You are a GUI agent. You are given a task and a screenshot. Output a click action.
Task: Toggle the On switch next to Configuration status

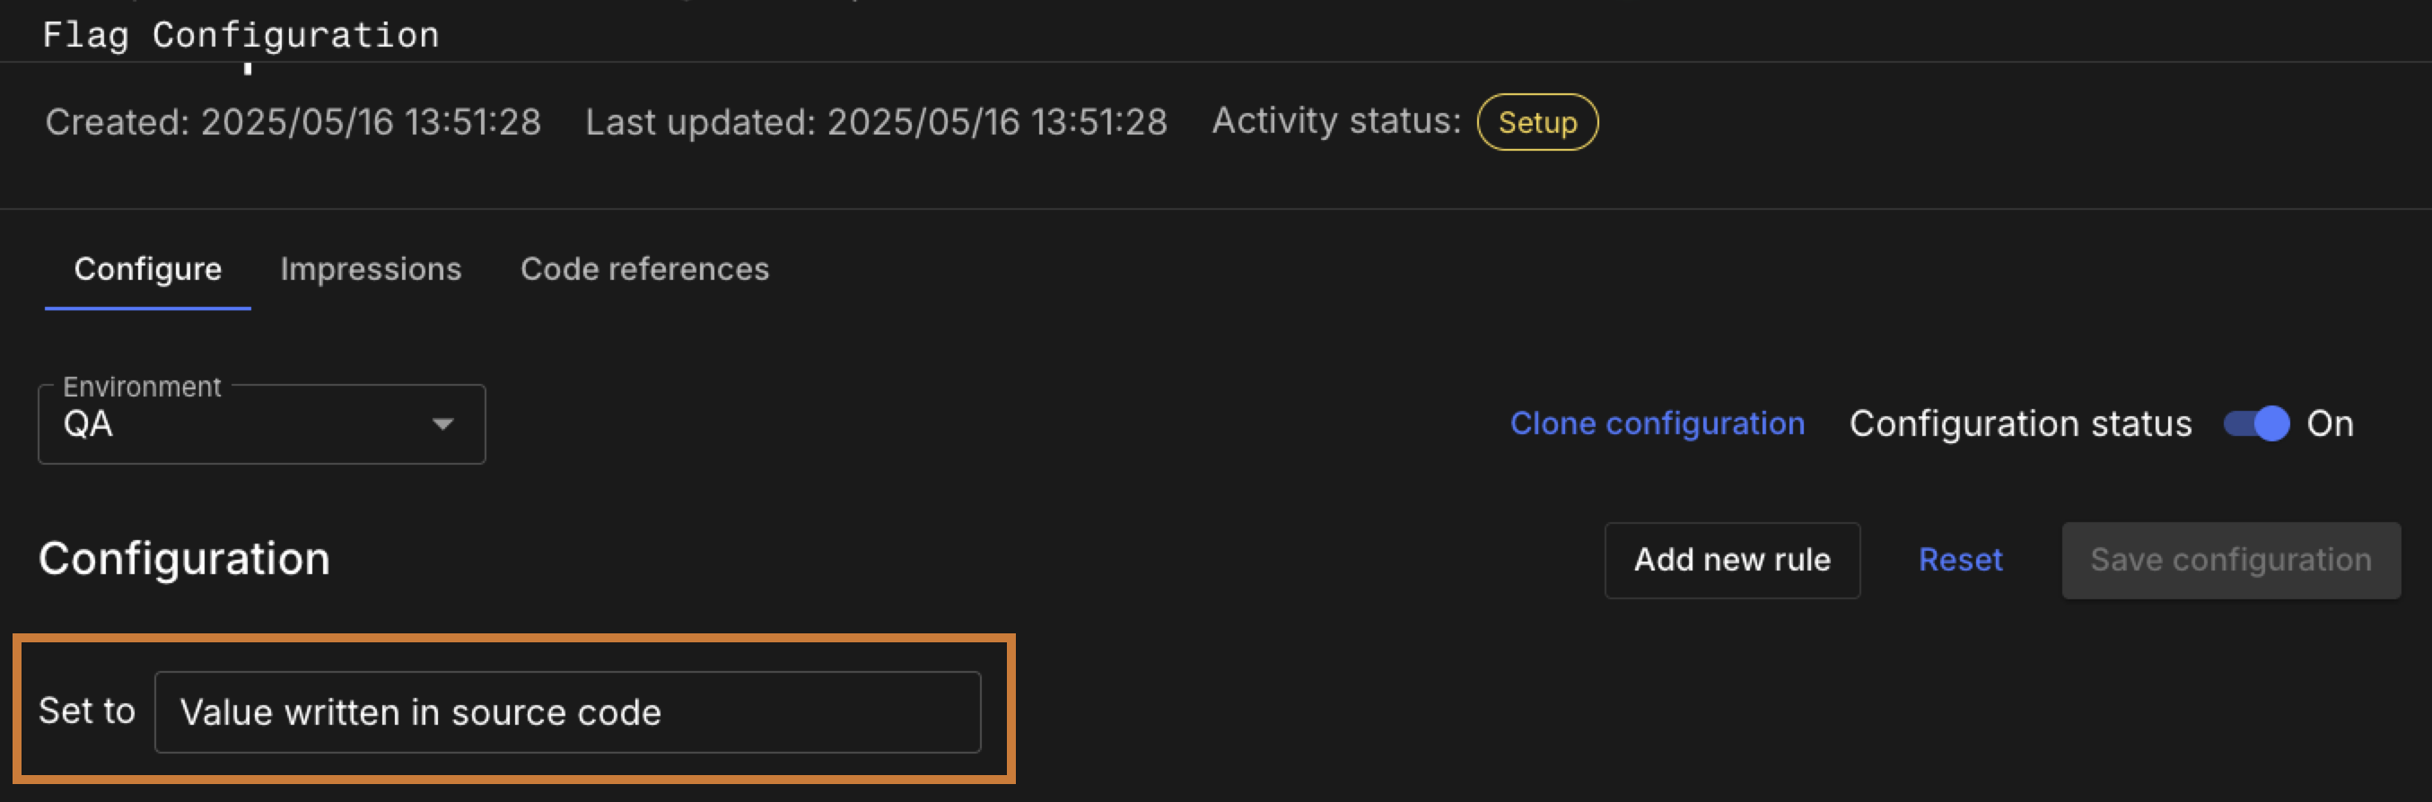[x=2255, y=423]
